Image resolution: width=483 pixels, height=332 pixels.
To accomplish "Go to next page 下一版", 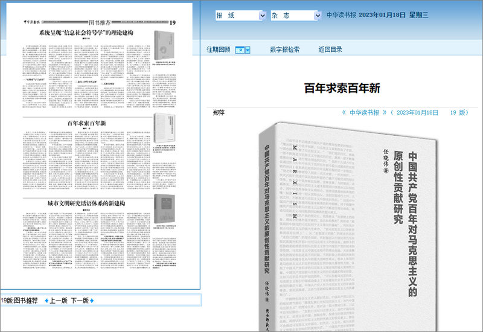I will coord(80,301).
